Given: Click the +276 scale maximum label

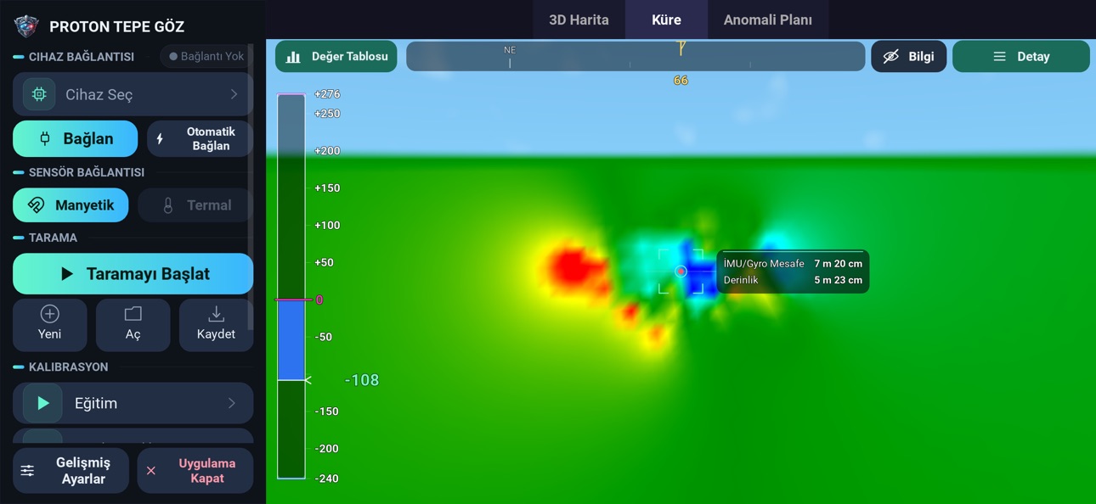Looking at the screenshot, I should [327, 94].
